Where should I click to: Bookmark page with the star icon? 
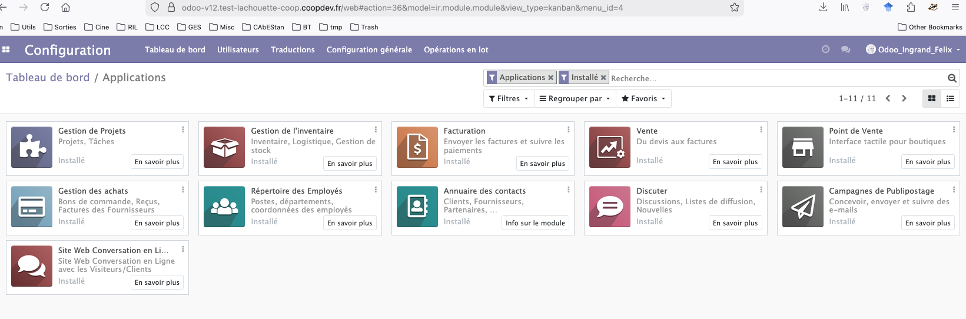click(734, 8)
